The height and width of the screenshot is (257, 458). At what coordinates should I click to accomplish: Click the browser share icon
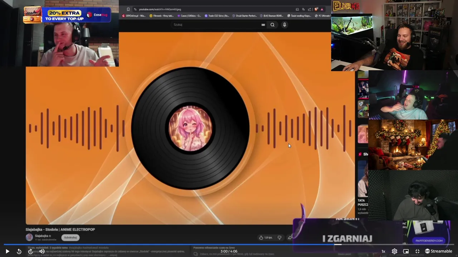click(x=310, y=9)
